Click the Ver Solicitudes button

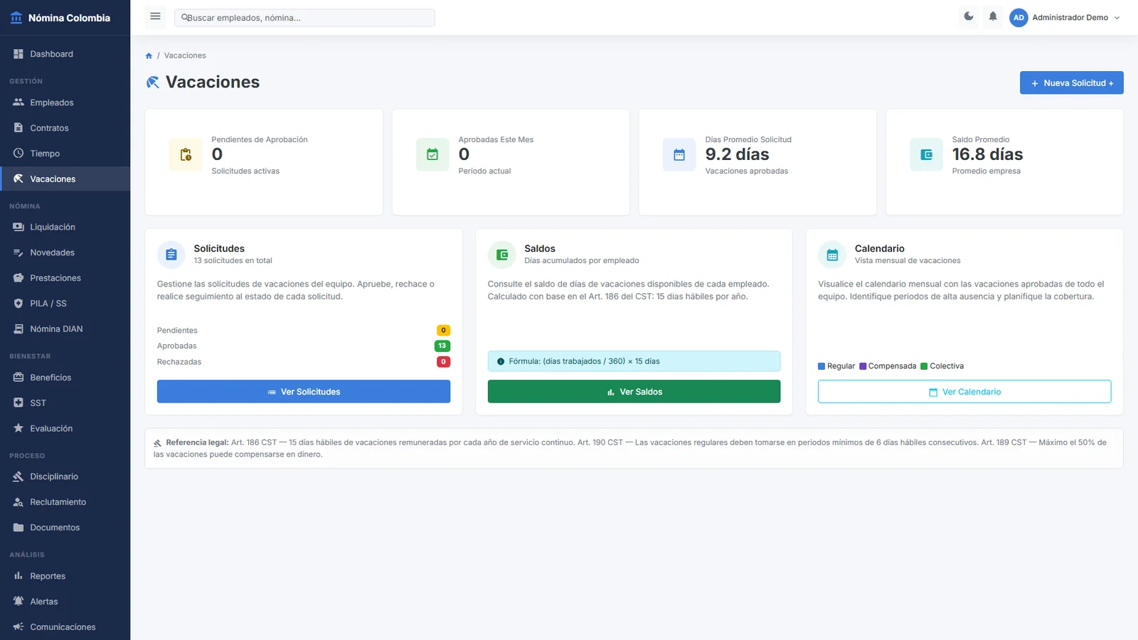tap(304, 392)
